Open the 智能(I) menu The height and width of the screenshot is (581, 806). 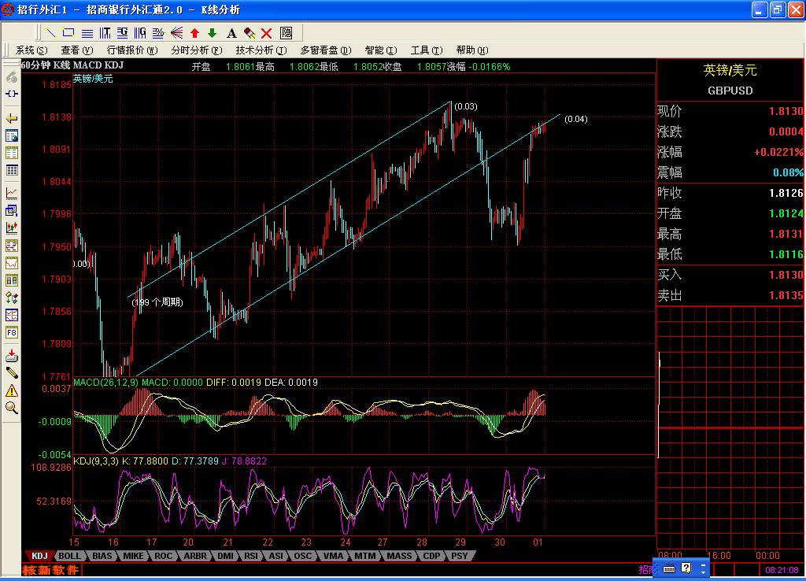(x=381, y=50)
